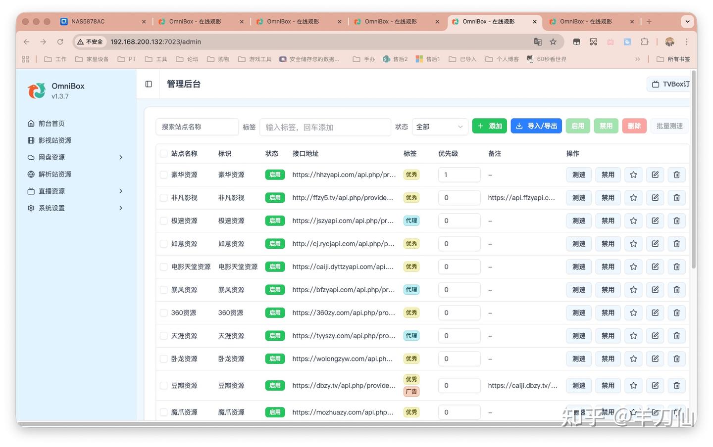Open the 状态 dropdown showing 全部
Image resolution: width=713 pixels, height=447 pixels.
pos(440,127)
